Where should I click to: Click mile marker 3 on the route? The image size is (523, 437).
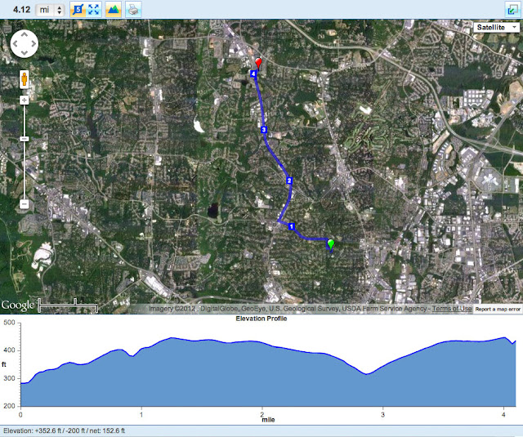(264, 130)
